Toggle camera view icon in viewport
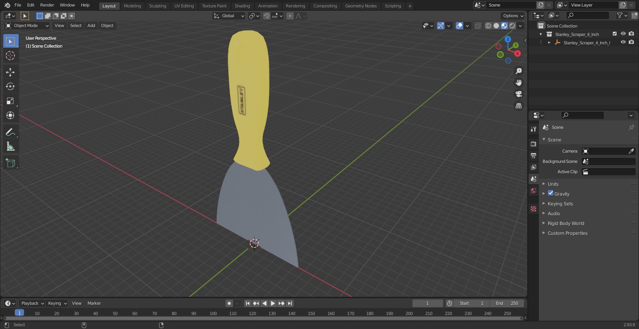 coord(518,94)
